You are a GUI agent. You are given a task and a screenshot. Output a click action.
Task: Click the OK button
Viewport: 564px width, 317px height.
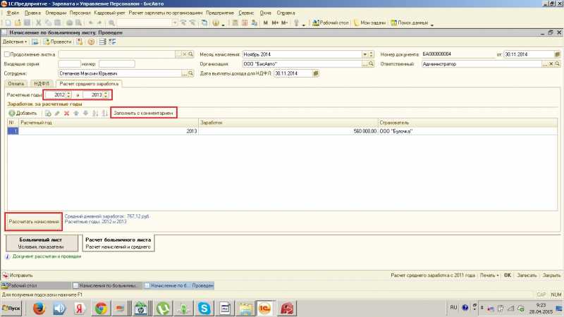(508, 275)
